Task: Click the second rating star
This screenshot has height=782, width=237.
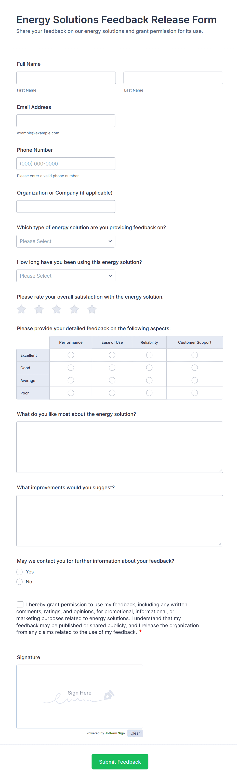Action: [x=39, y=309]
